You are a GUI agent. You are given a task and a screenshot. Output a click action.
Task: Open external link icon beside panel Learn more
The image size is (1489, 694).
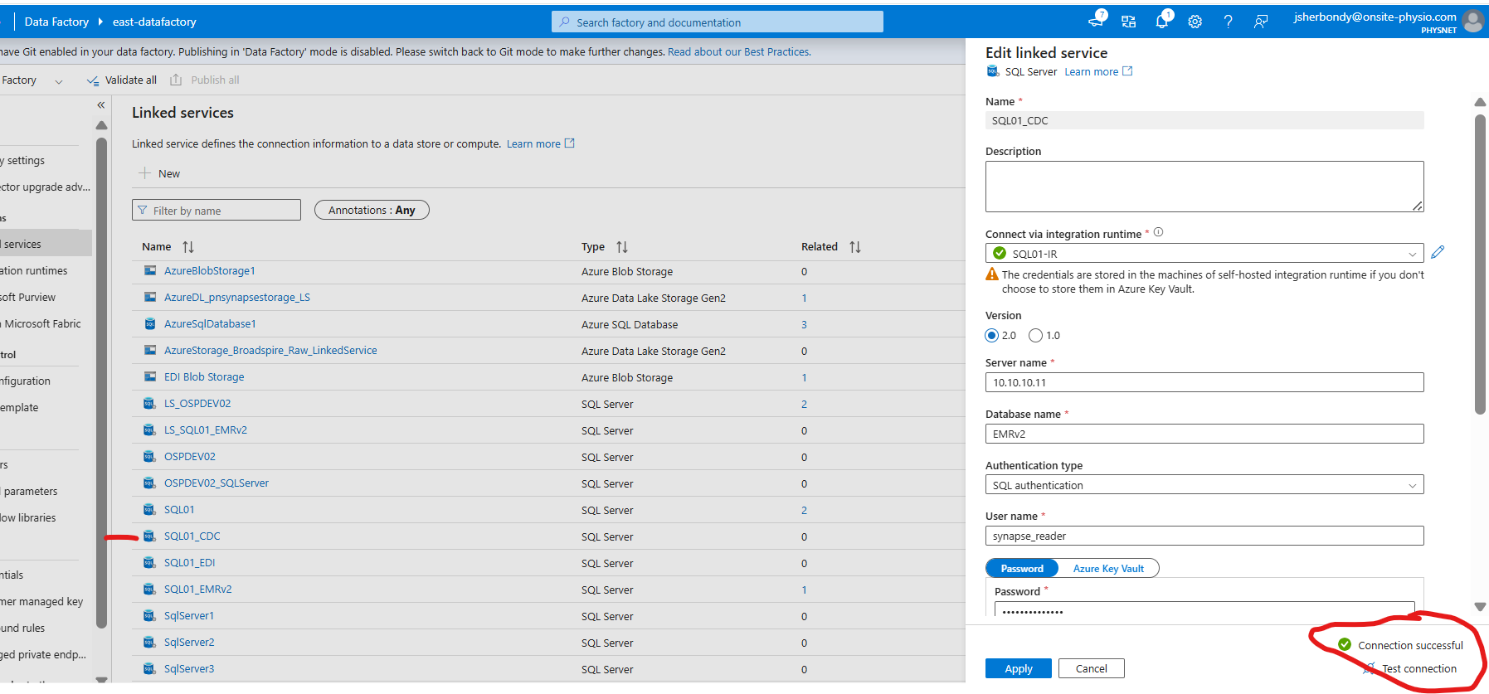click(1127, 71)
